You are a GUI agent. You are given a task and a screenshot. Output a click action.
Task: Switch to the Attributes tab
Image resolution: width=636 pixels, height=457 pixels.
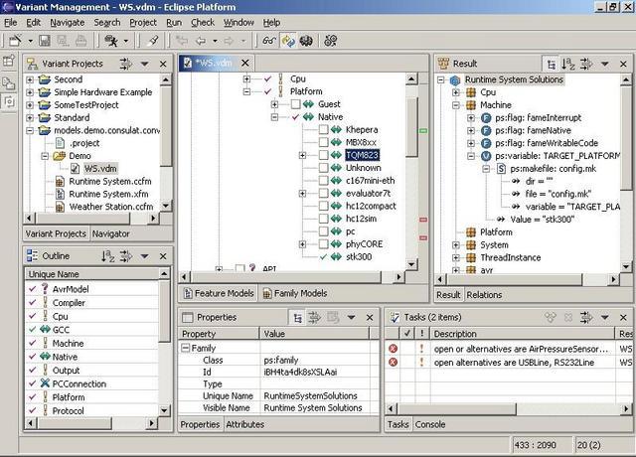coord(245,424)
